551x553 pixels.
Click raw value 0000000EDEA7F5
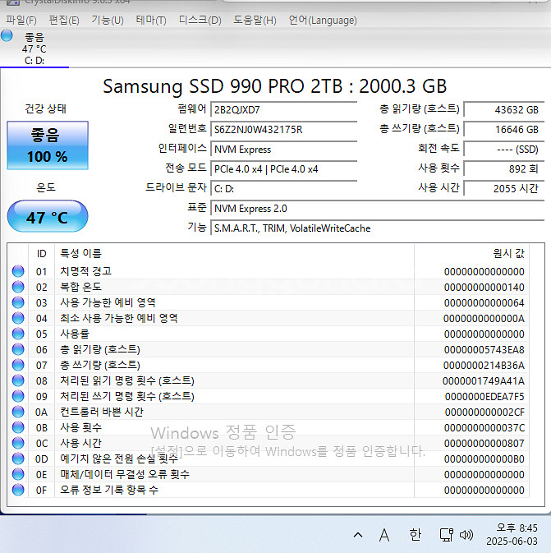(484, 396)
